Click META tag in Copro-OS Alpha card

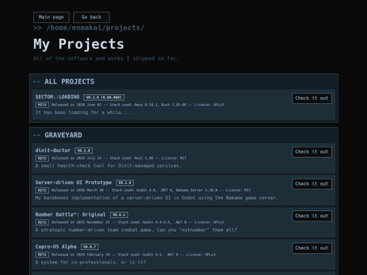click(x=42, y=255)
